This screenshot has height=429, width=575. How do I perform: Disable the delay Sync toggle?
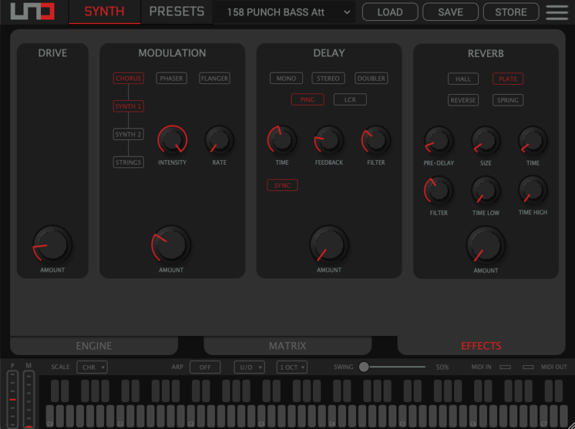tap(282, 185)
